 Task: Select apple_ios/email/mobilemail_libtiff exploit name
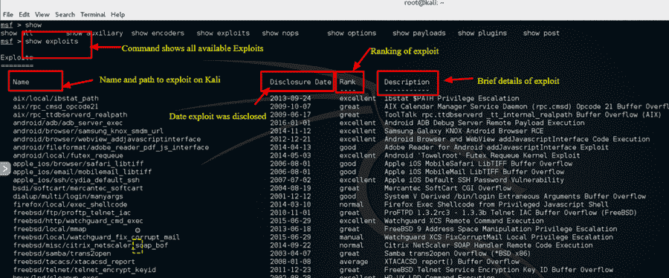point(83,172)
